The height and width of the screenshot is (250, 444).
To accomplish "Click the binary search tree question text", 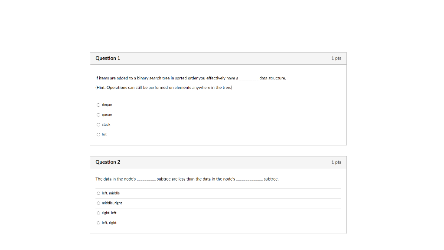I will click(x=191, y=78).
